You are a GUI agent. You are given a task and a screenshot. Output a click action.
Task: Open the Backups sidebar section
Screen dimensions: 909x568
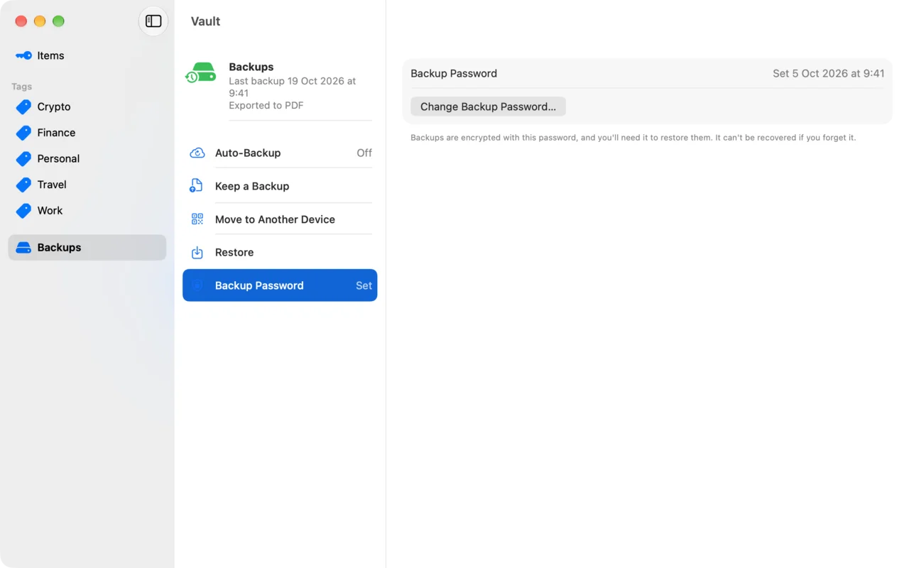point(87,248)
